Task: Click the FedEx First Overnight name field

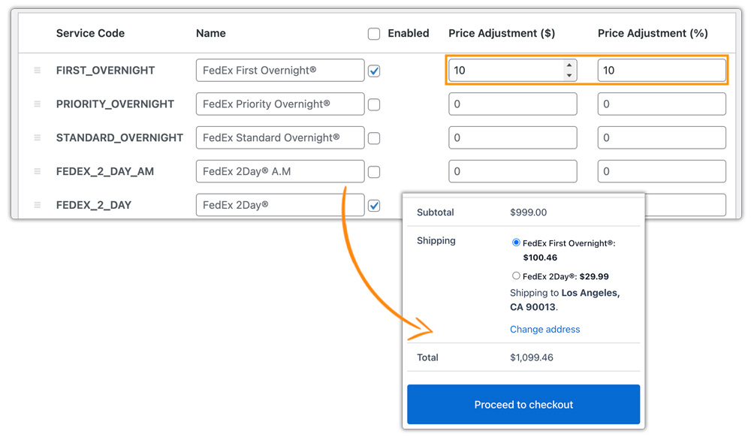Action: click(279, 70)
